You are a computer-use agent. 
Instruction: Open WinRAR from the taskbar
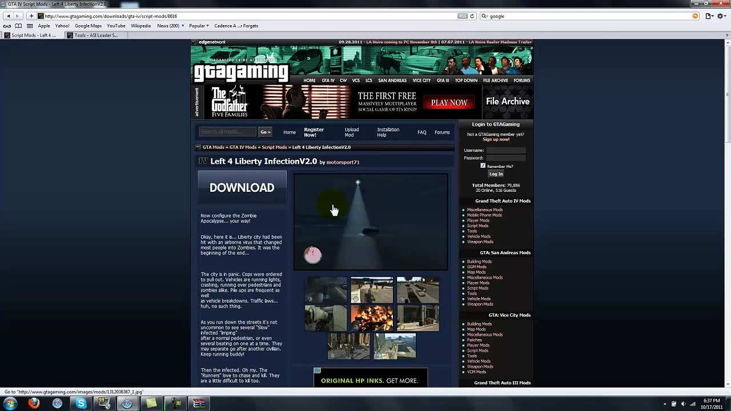click(x=199, y=404)
